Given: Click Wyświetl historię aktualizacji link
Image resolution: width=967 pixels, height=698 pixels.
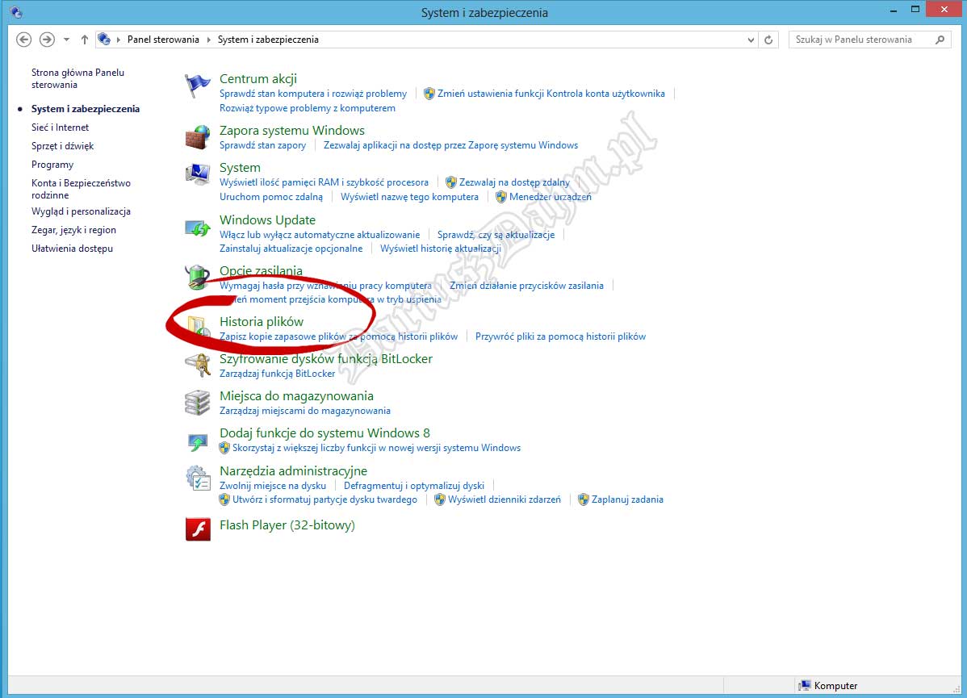Looking at the screenshot, I should pos(441,249).
